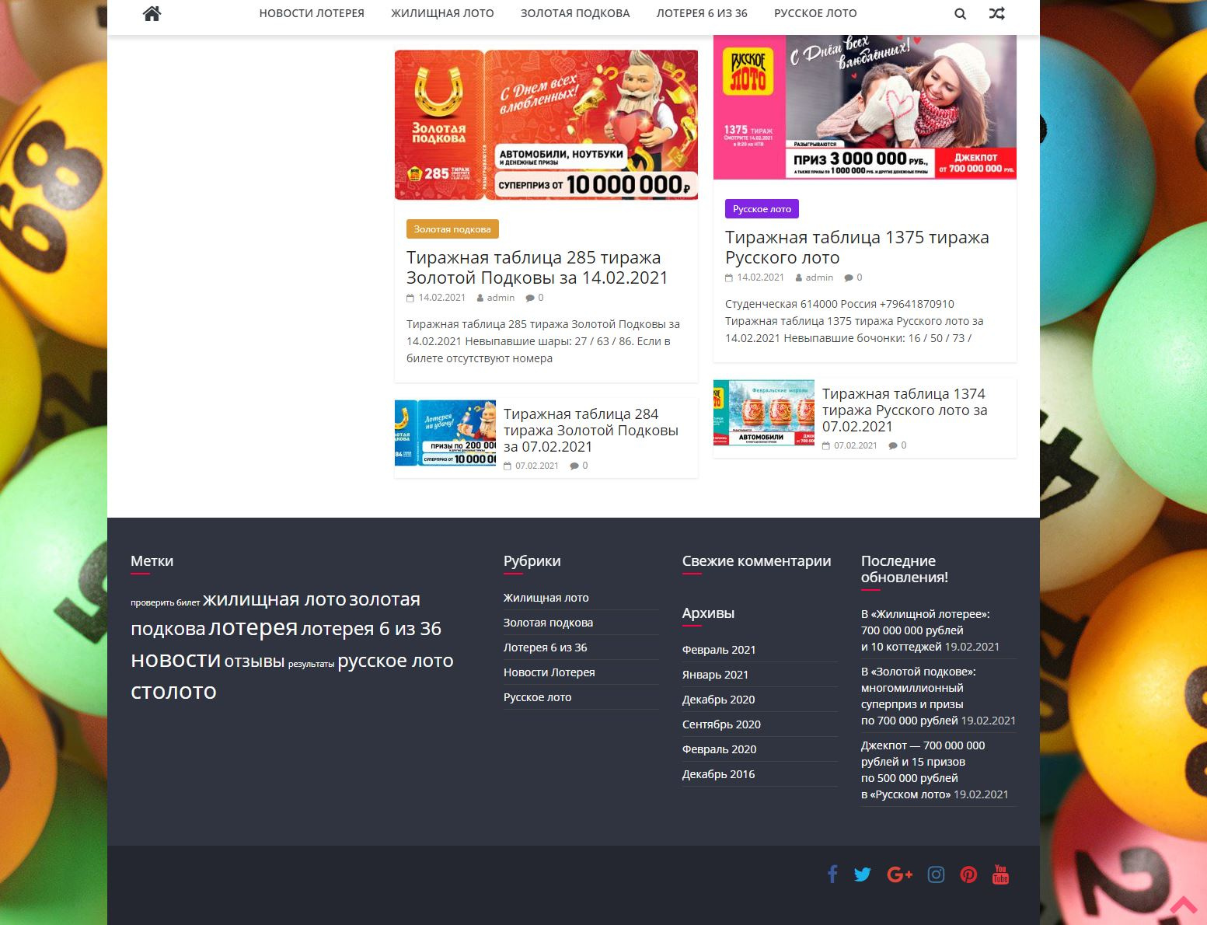
Task: Open the Декабрь 2020 archive
Action: (718, 700)
